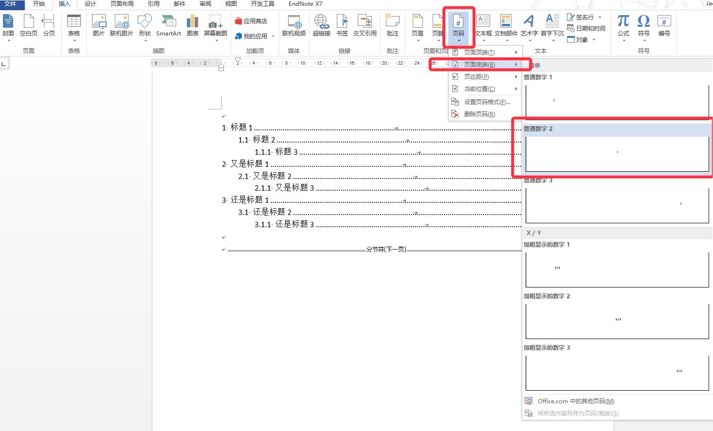Add a drop cap (首字下沉)
The image size is (713, 431).
click(552, 27)
